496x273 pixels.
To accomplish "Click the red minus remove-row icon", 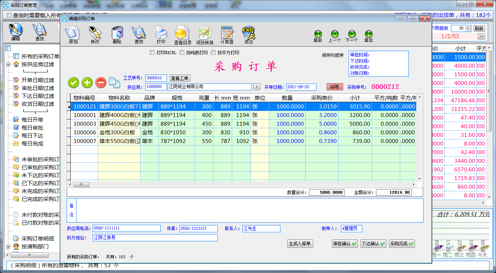I will (x=101, y=82).
